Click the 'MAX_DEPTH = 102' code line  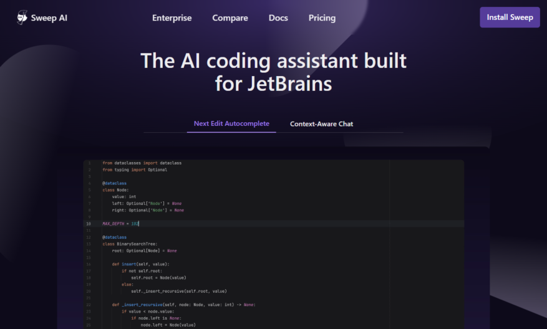tap(120, 224)
